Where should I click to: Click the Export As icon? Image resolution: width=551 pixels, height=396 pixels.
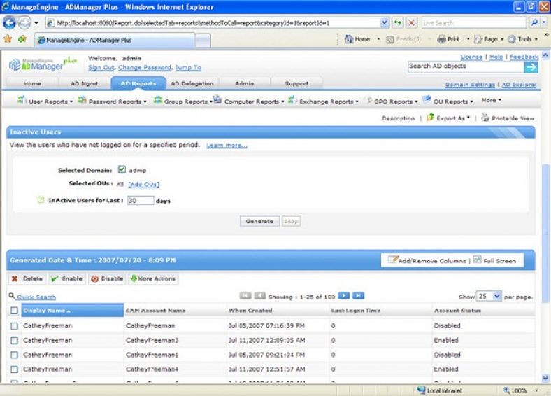[x=430, y=117]
